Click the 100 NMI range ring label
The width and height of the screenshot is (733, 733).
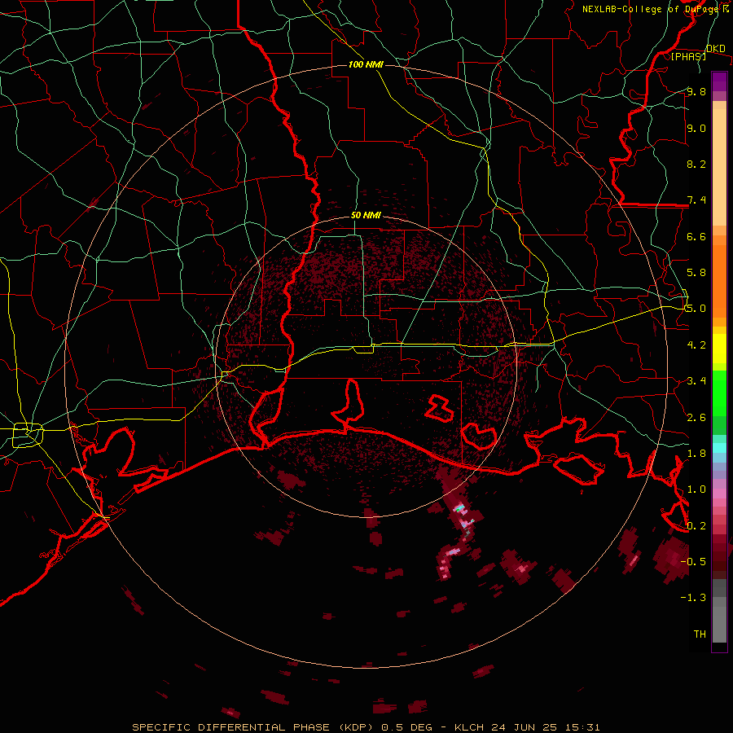click(366, 64)
